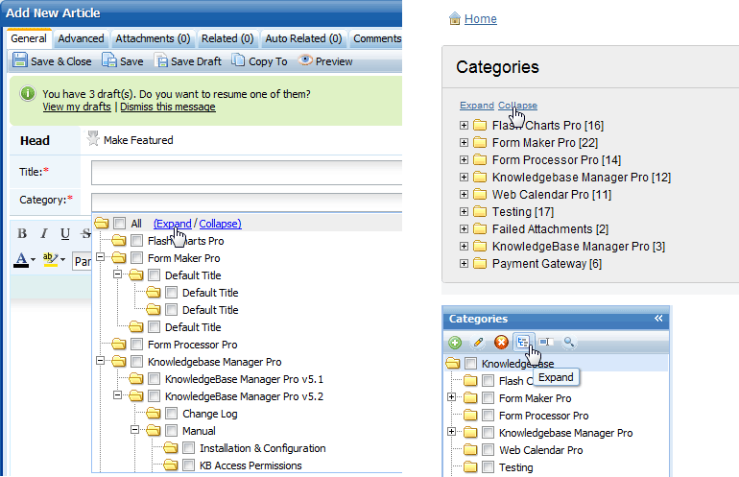
Task: Check the Change Log checkbox
Action: click(172, 414)
